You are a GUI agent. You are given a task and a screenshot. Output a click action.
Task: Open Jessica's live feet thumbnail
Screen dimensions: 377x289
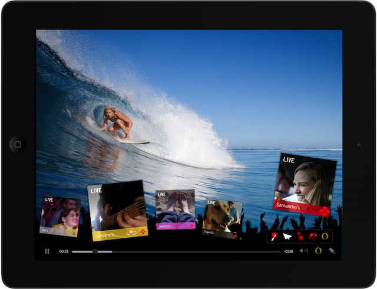[x=176, y=210]
